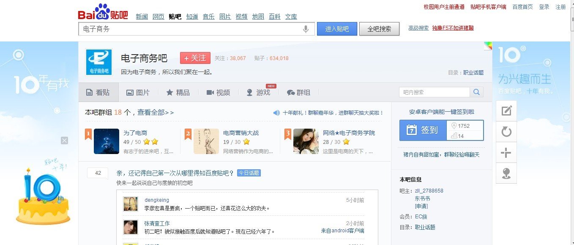Open the 为了电商 group title link
Image resolution: width=574 pixels, height=245 pixels.
point(135,133)
